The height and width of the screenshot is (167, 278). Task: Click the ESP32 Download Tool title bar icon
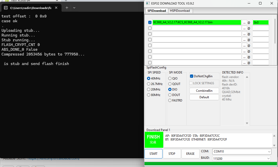click(x=147, y=3)
